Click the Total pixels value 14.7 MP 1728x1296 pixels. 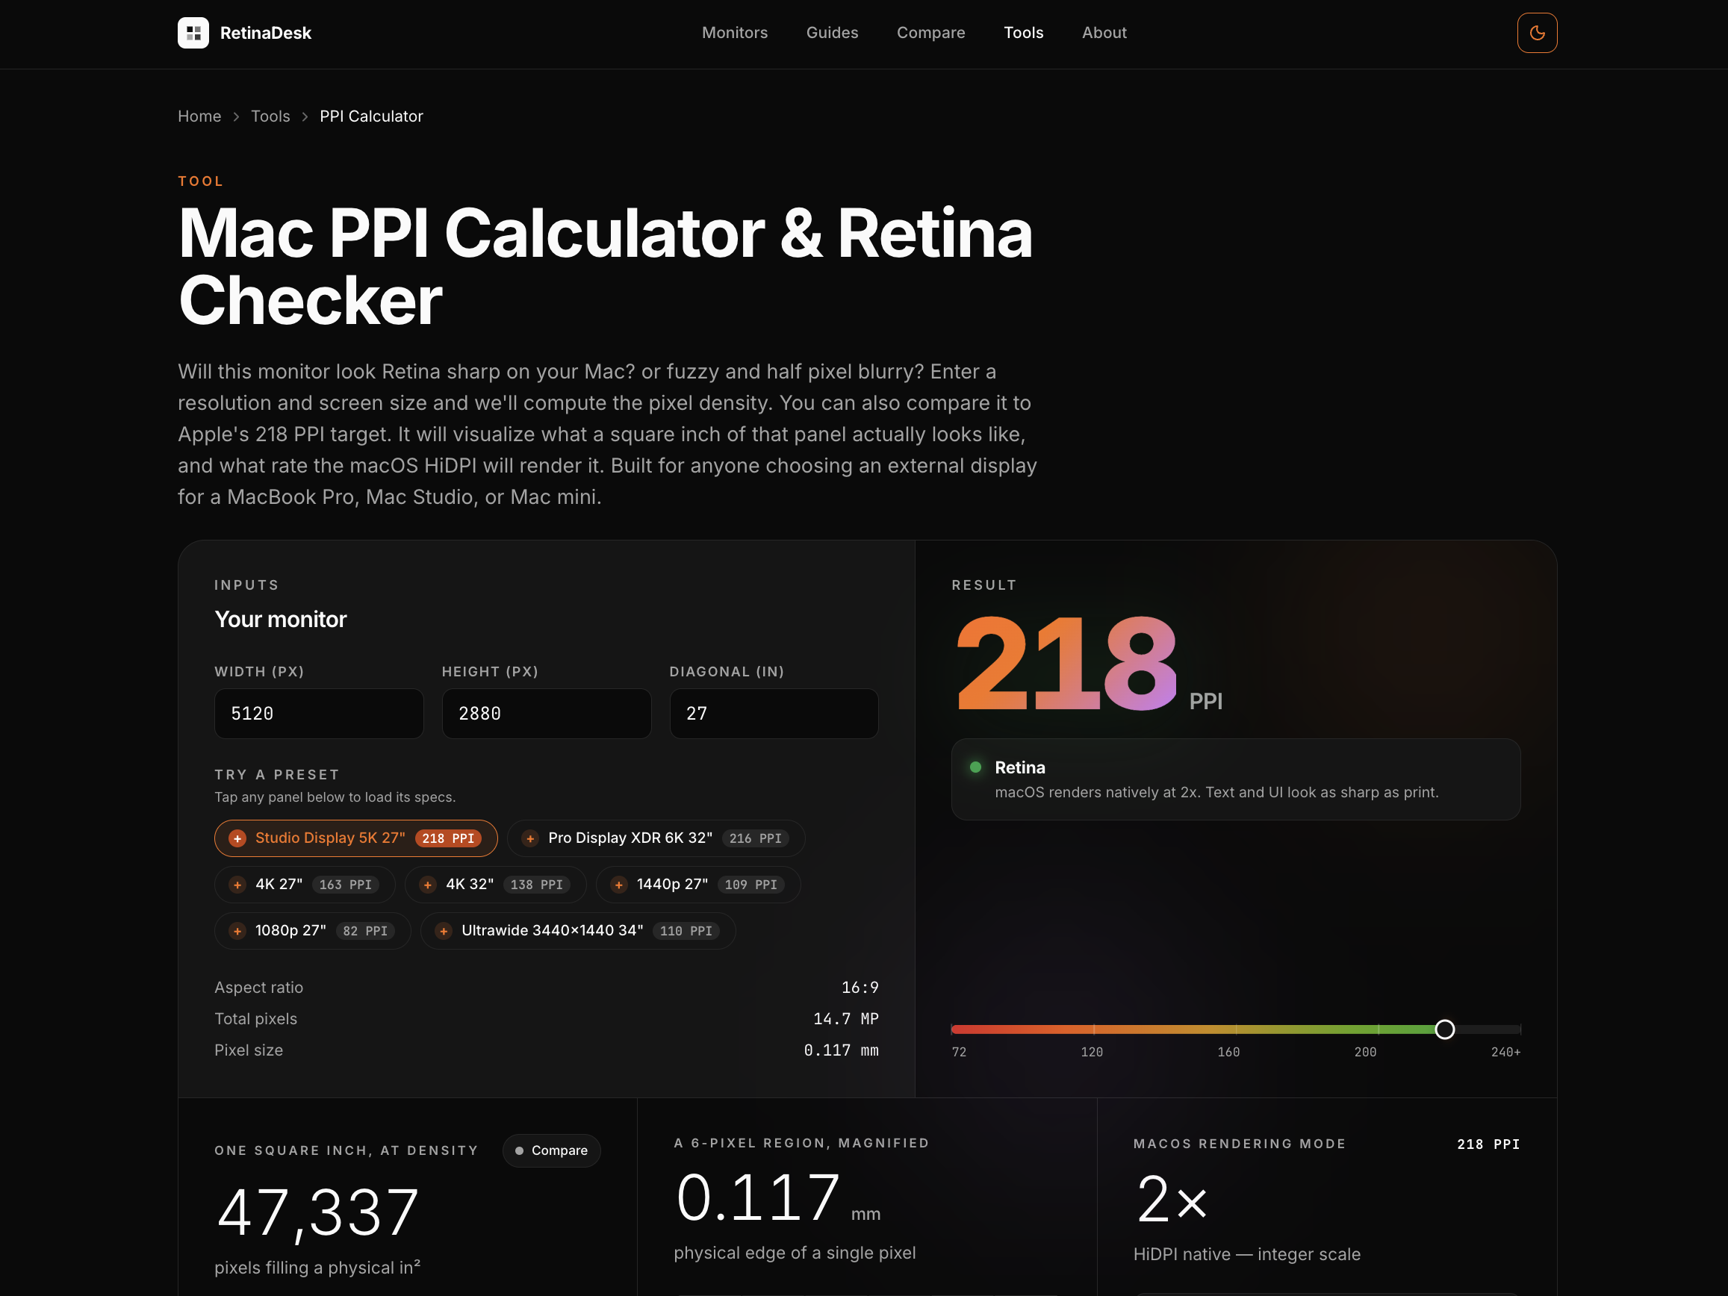point(845,1019)
